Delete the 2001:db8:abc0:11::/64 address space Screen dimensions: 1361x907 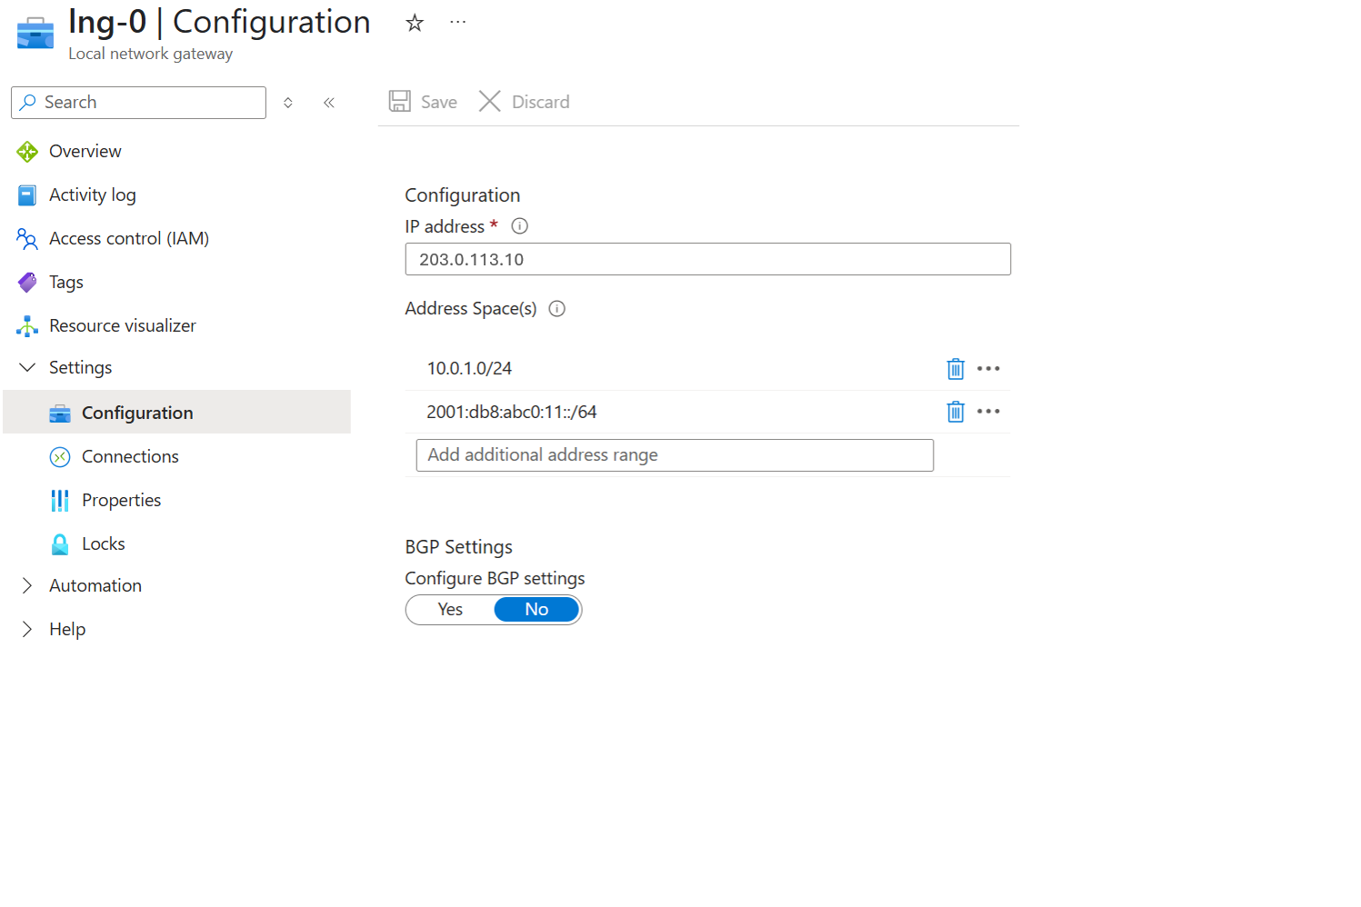pos(955,412)
